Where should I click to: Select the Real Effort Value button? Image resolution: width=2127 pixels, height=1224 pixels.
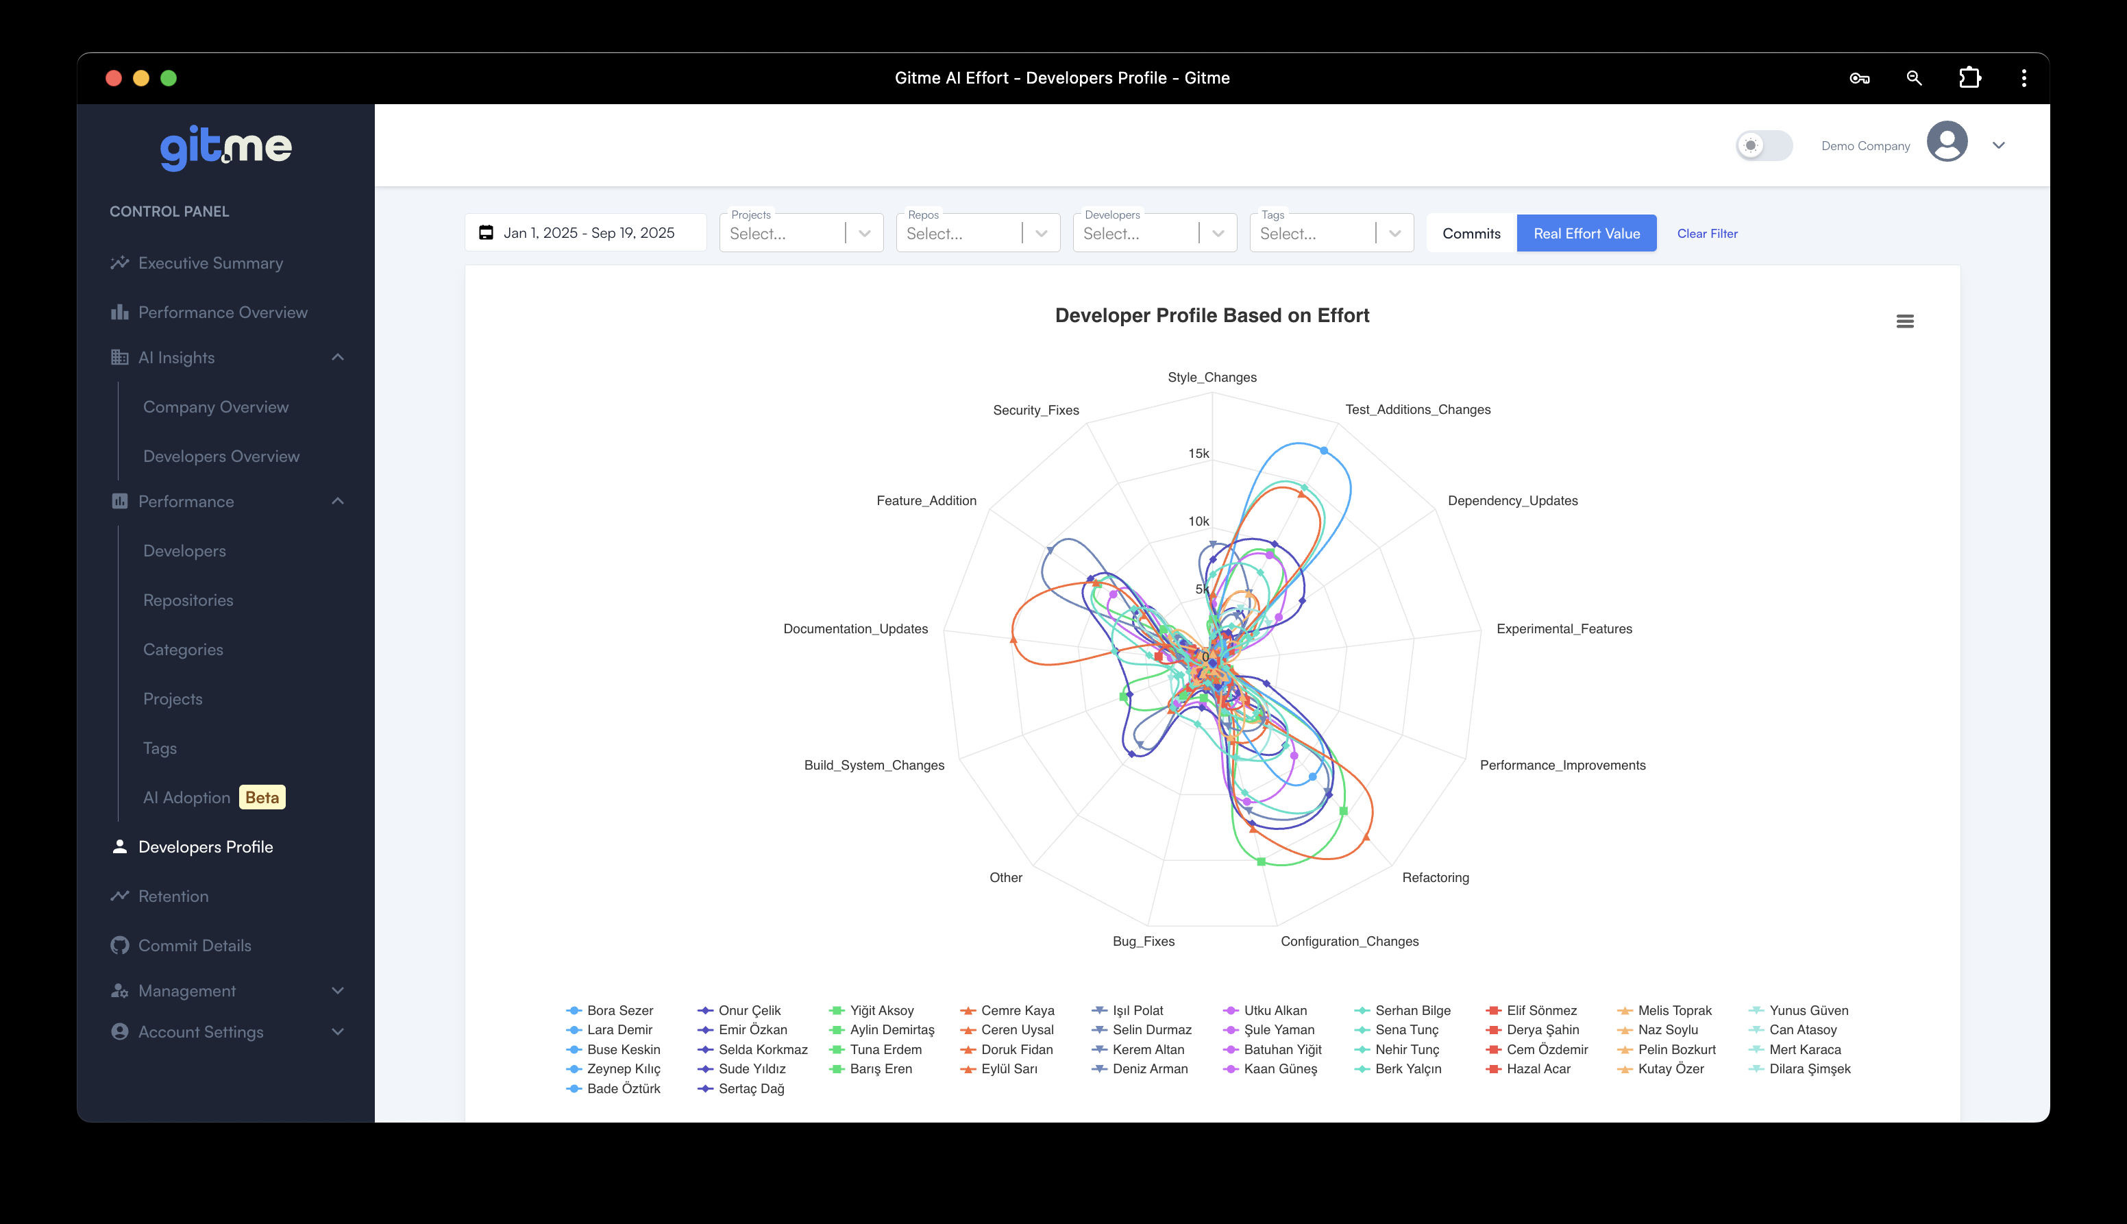tap(1586, 234)
